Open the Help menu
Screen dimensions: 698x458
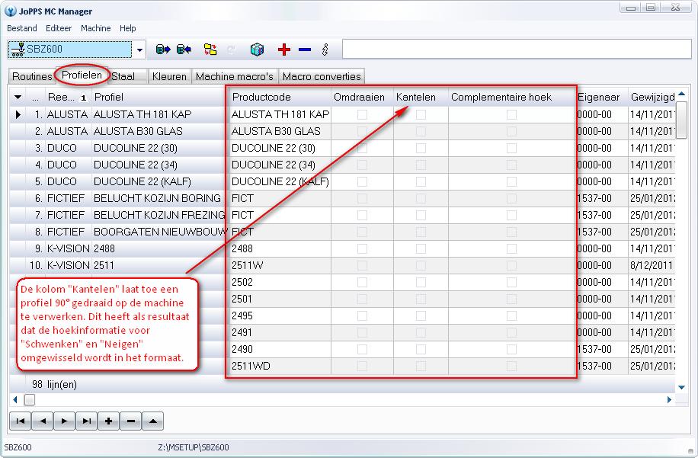tap(128, 28)
